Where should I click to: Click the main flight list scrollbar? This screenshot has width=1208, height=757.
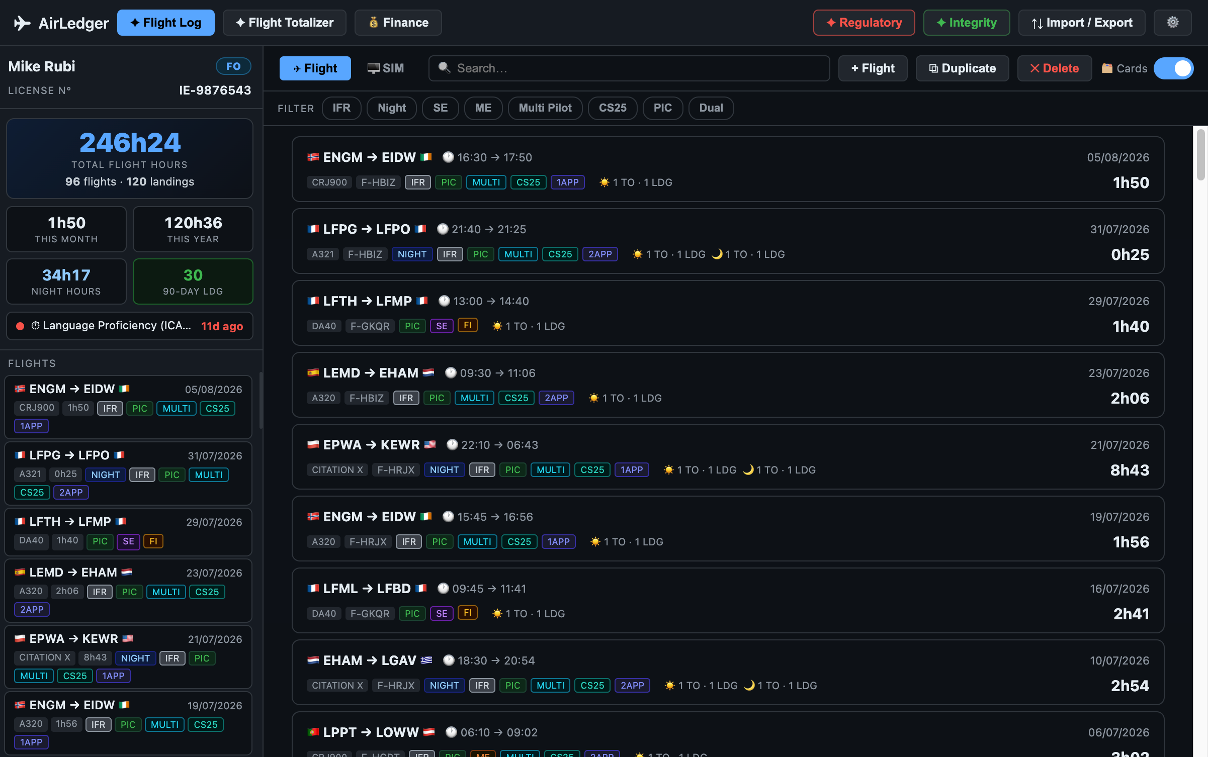pyautogui.click(x=1201, y=155)
